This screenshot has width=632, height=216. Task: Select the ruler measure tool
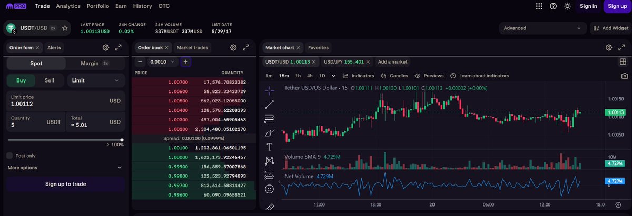tap(270, 207)
